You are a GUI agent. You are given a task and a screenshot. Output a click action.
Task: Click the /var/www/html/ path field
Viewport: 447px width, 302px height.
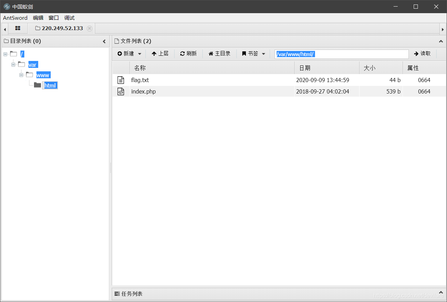coord(341,54)
